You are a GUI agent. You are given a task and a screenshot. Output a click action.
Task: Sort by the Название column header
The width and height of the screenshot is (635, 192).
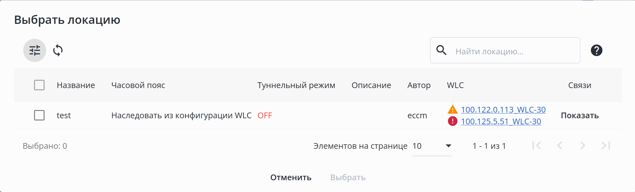[76, 85]
